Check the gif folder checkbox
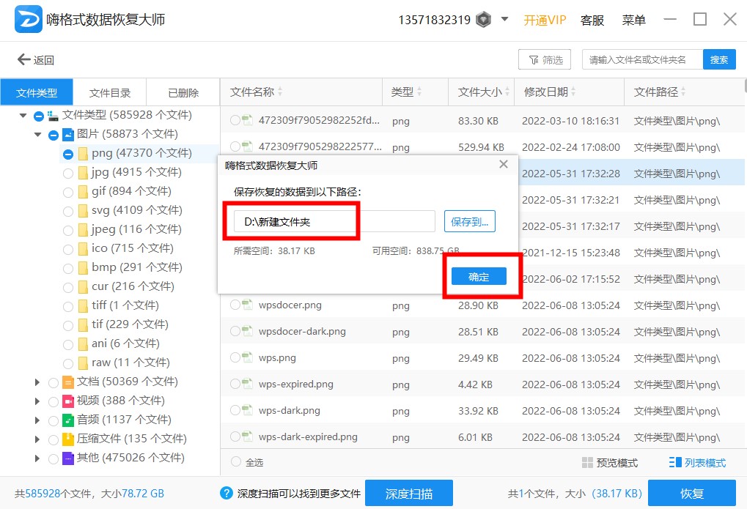This screenshot has width=747, height=509. tap(68, 192)
